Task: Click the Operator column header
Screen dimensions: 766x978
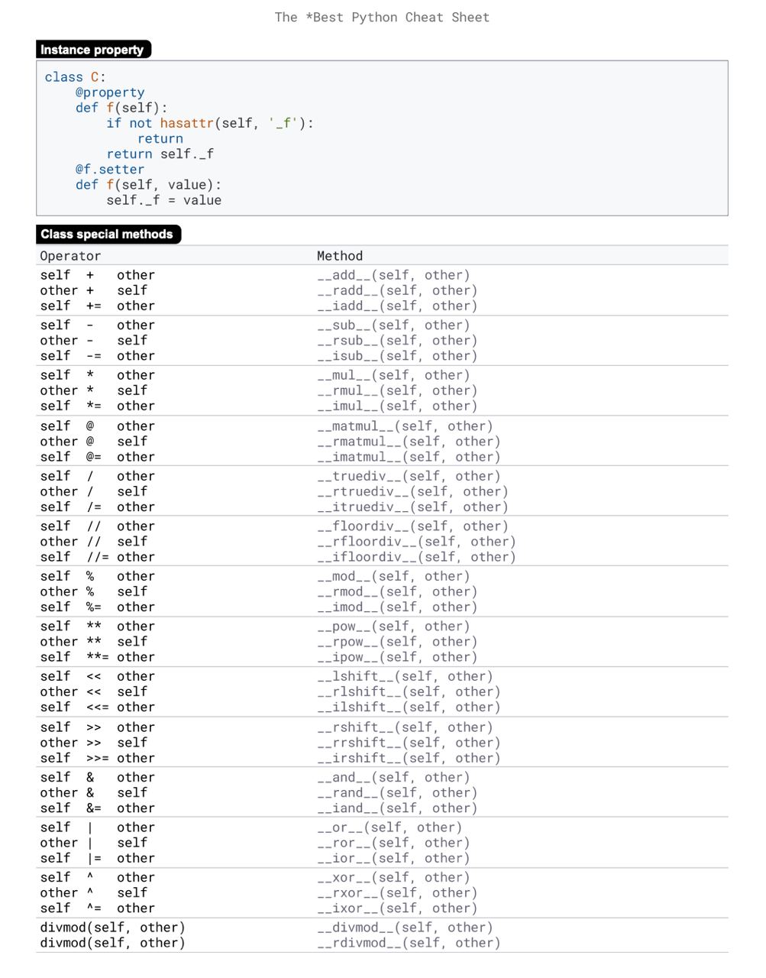Action: [x=70, y=256]
